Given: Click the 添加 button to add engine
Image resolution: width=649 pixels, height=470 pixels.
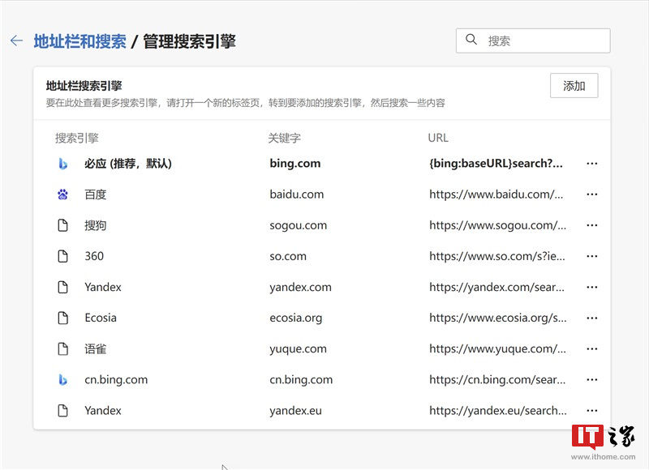Looking at the screenshot, I should click(574, 85).
